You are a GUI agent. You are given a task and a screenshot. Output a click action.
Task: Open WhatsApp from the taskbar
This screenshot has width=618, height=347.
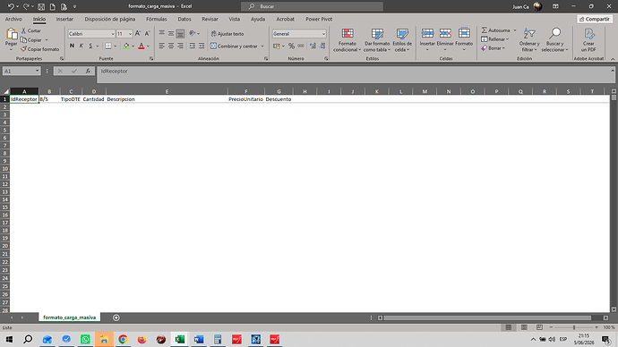coord(85,339)
